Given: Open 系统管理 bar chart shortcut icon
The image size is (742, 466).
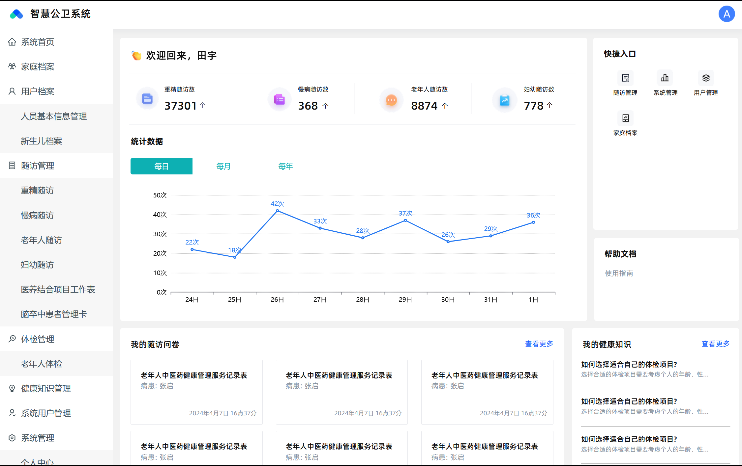Looking at the screenshot, I should coord(665,78).
